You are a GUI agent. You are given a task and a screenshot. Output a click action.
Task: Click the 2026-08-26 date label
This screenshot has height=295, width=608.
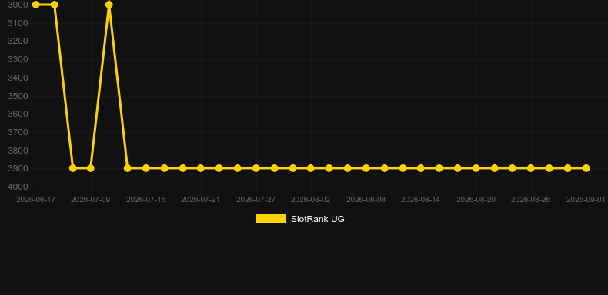[x=531, y=200]
